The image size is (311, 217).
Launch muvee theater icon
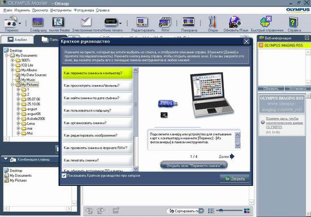coord(58,22)
